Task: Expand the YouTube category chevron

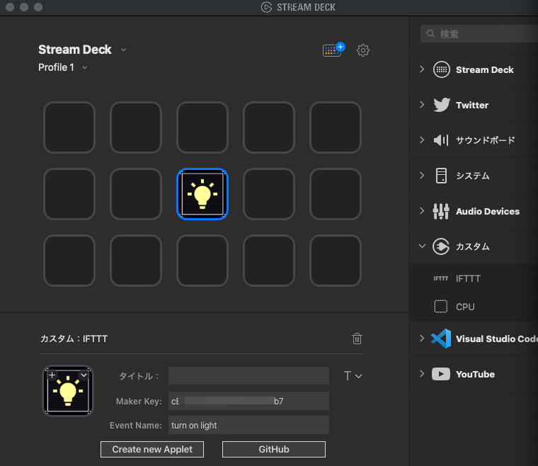Action: pyautogui.click(x=422, y=374)
